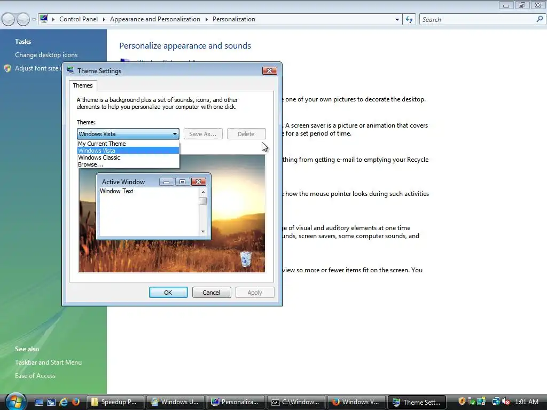Click Appearance and Personalization breadcrumb

tap(155, 19)
